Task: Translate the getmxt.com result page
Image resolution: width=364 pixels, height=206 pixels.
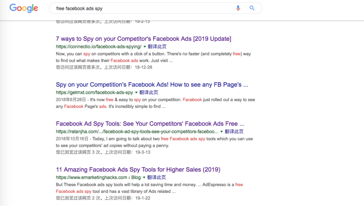Action: point(149,93)
